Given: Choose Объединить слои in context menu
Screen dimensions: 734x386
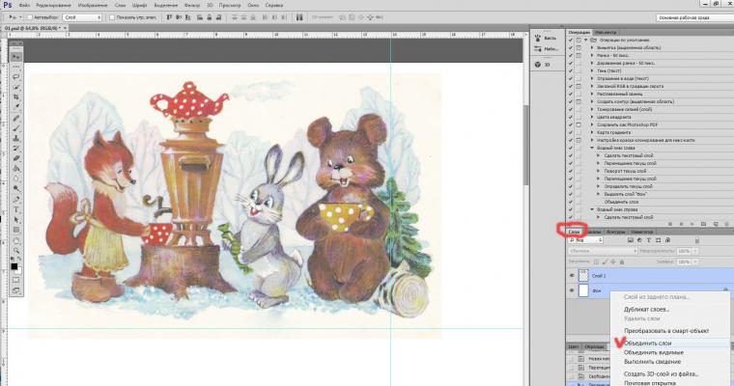Looking at the screenshot, I should [x=647, y=343].
